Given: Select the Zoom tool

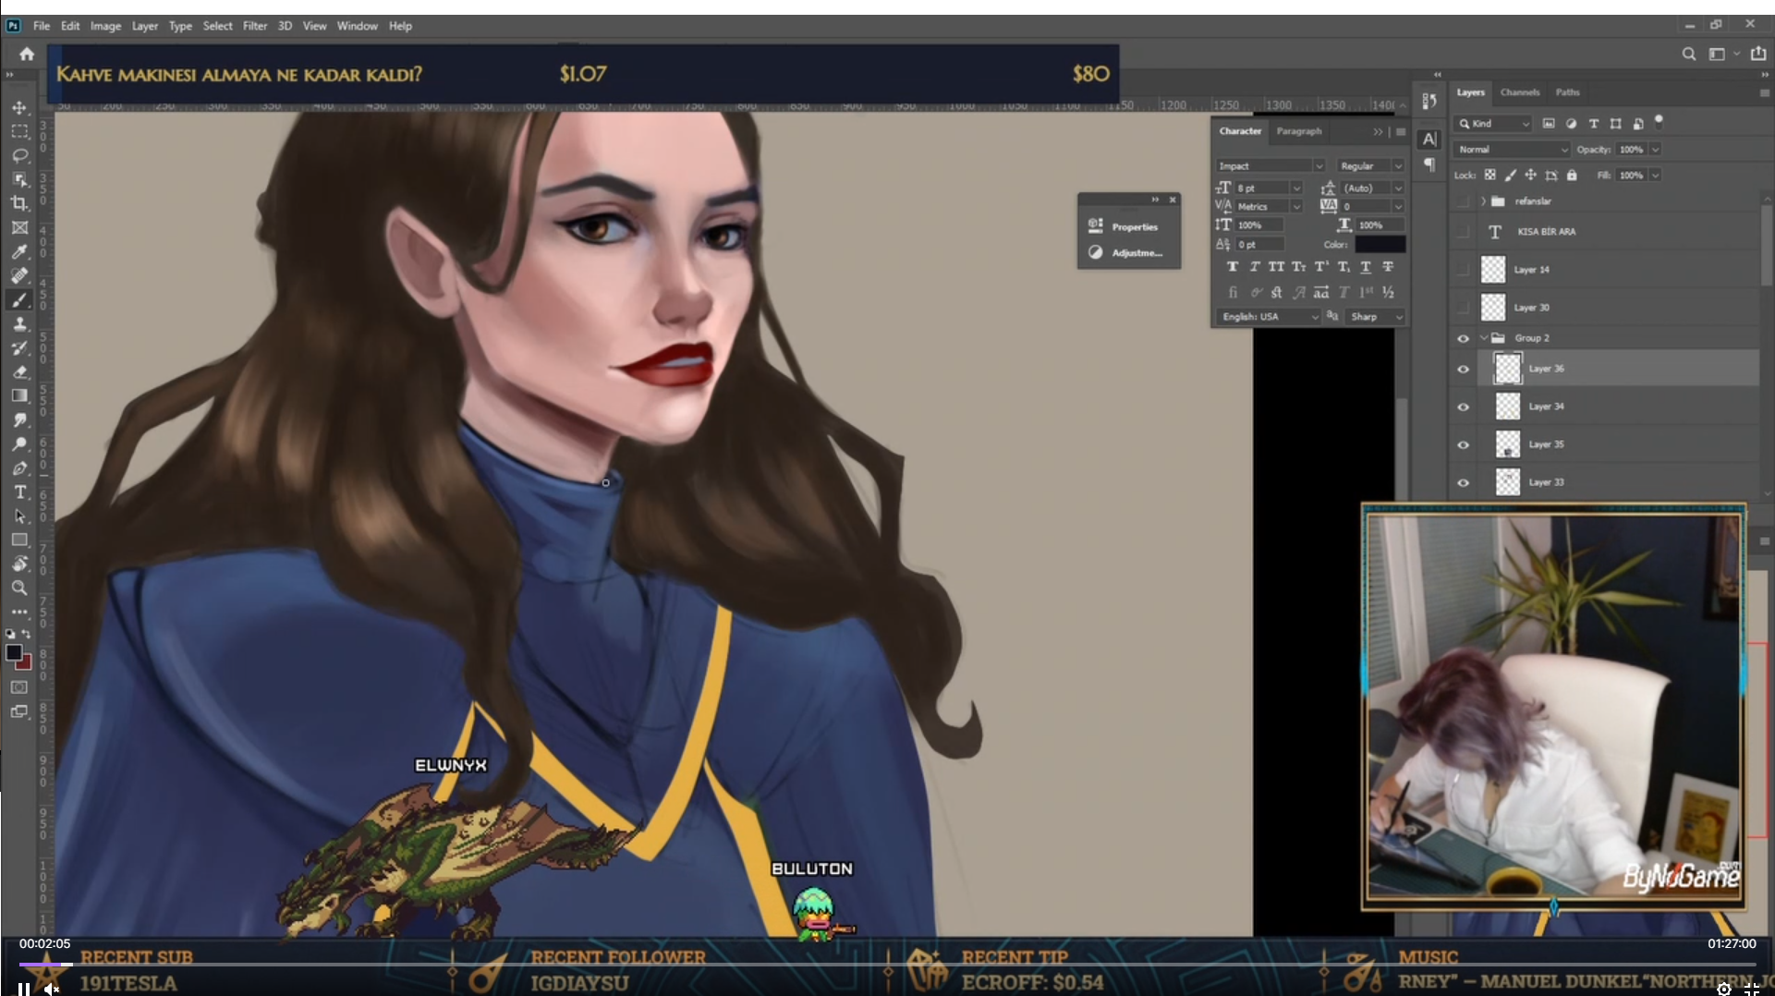Looking at the screenshot, I should coord(19,588).
